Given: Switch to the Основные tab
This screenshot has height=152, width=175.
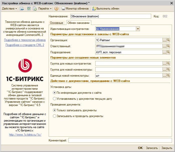Looking at the screenshot, I should pos(56,23).
